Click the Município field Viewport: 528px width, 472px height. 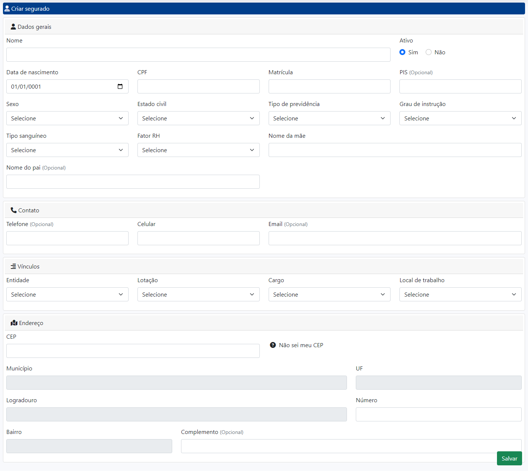(x=176, y=383)
